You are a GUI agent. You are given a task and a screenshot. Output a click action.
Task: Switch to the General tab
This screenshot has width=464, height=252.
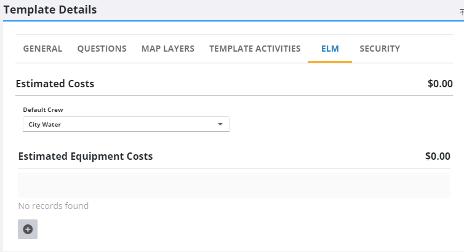(42, 49)
